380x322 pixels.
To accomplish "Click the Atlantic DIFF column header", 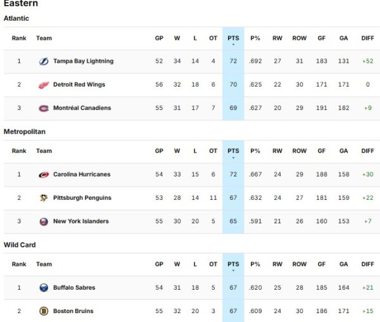I will [x=367, y=38].
